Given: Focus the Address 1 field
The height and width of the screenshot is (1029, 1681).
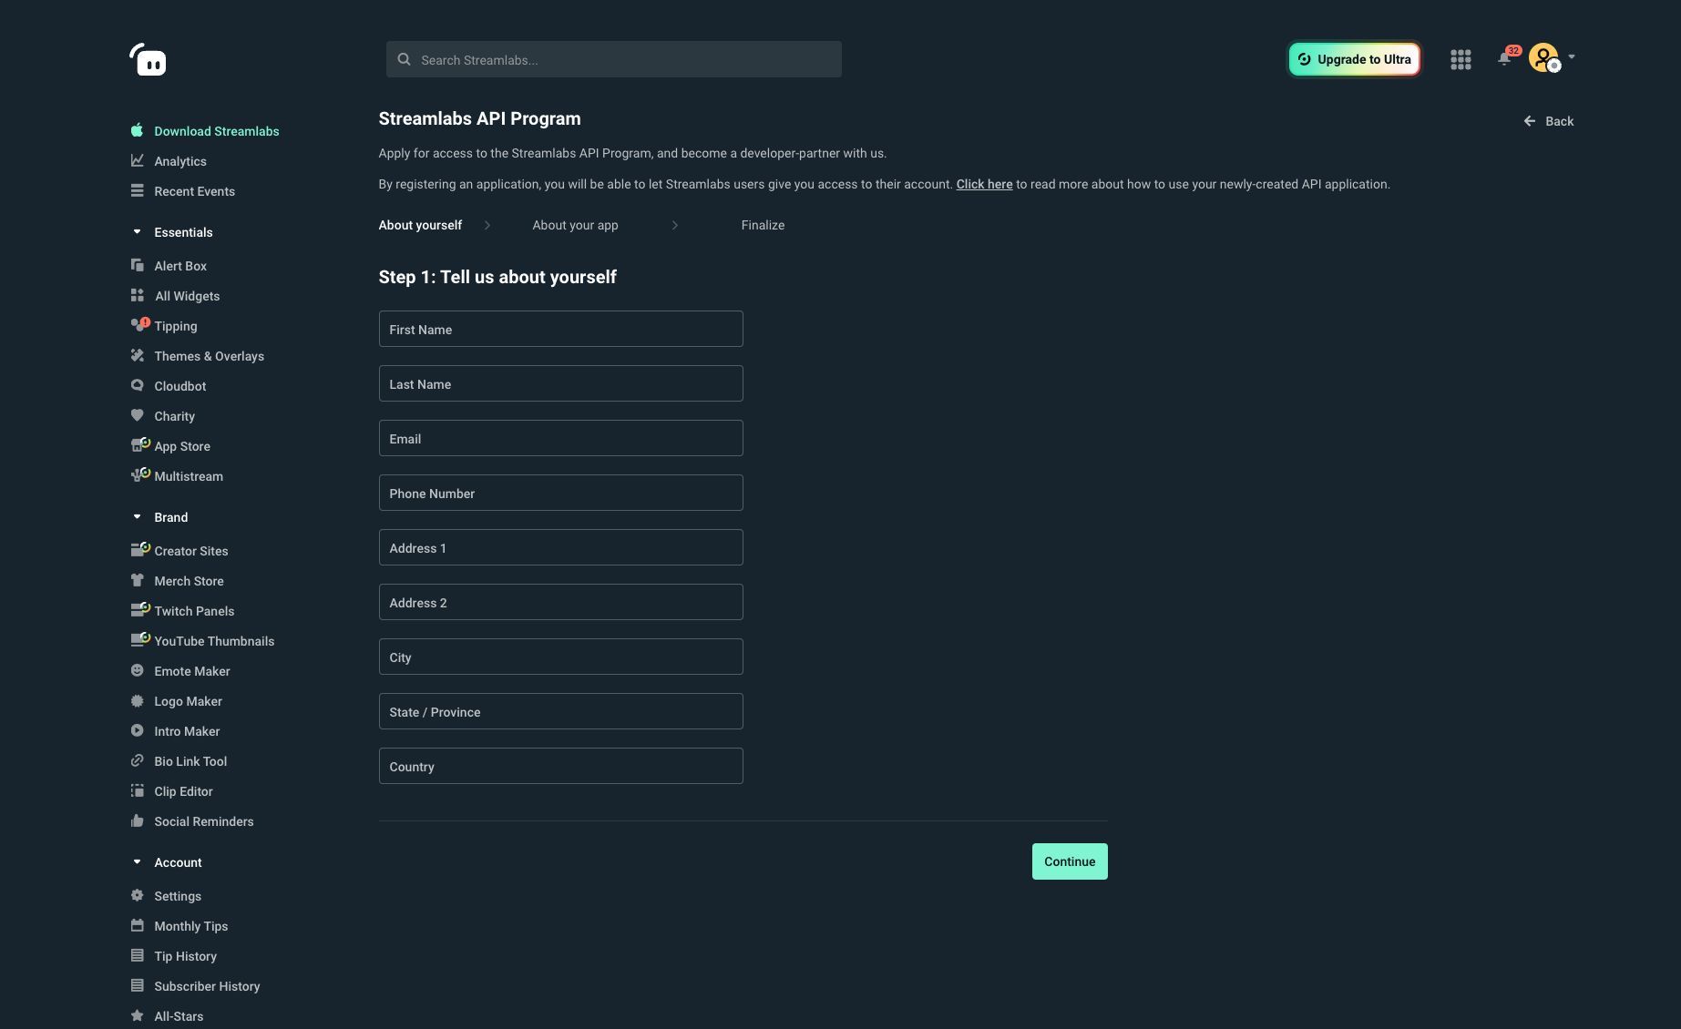Looking at the screenshot, I should click(560, 547).
